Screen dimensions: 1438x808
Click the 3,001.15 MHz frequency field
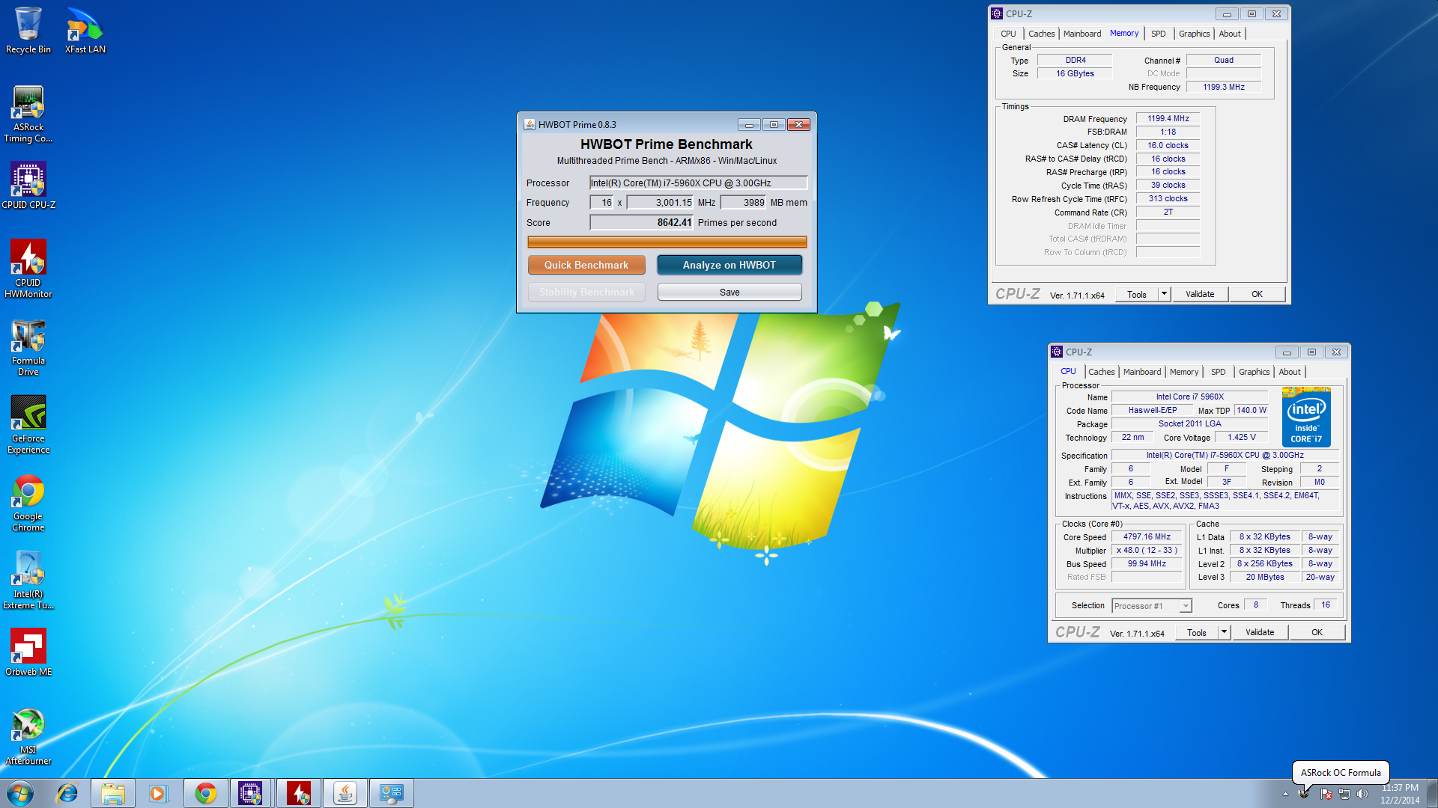point(660,202)
